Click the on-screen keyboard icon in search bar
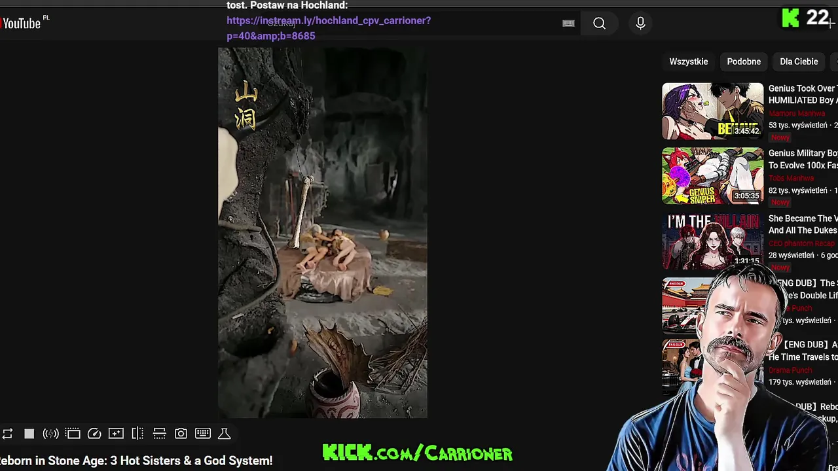The width and height of the screenshot is (838, 471). pos(568,24)
